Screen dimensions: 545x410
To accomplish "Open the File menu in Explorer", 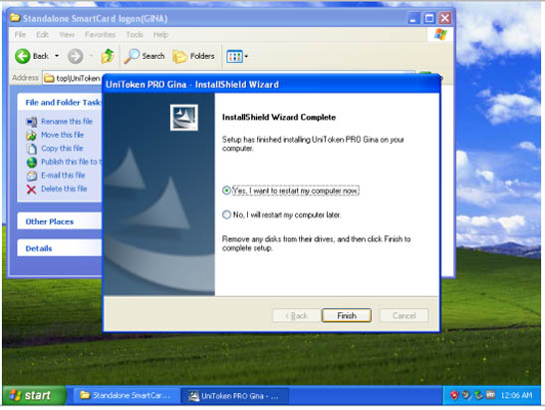I will click(x=20, y=35).
